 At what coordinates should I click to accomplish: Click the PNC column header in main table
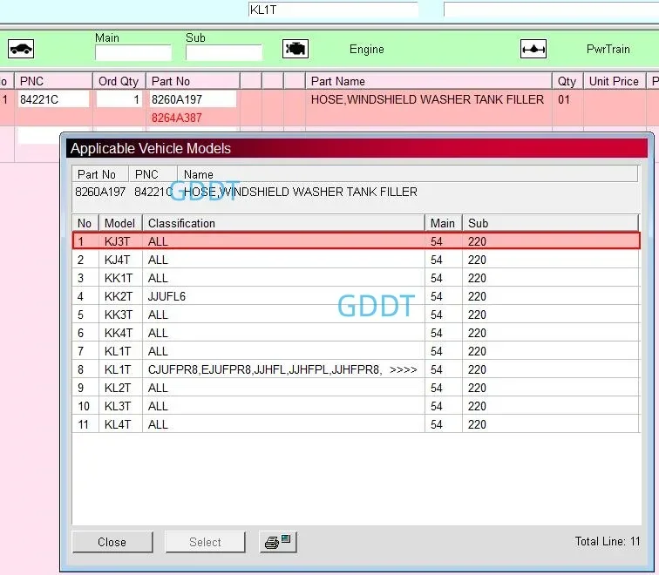click(x=53, y=81)
